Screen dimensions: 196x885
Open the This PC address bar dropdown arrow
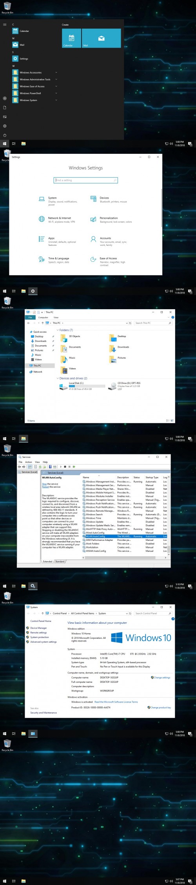pyautogui.click(x=126, y=323)
